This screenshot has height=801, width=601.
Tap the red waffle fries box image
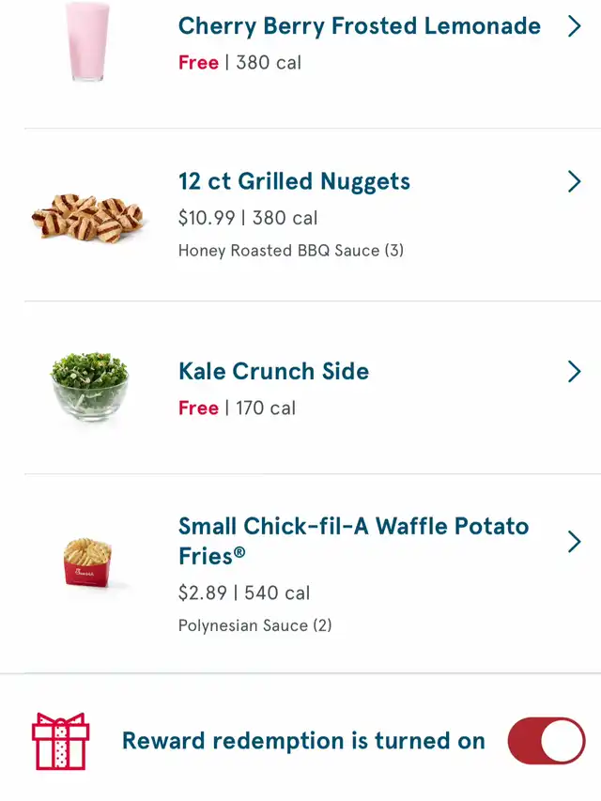[88, 562]
